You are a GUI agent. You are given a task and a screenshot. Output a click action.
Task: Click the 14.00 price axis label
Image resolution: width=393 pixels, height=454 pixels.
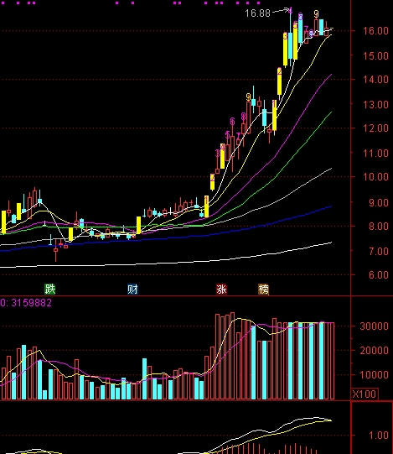point(375,80)
